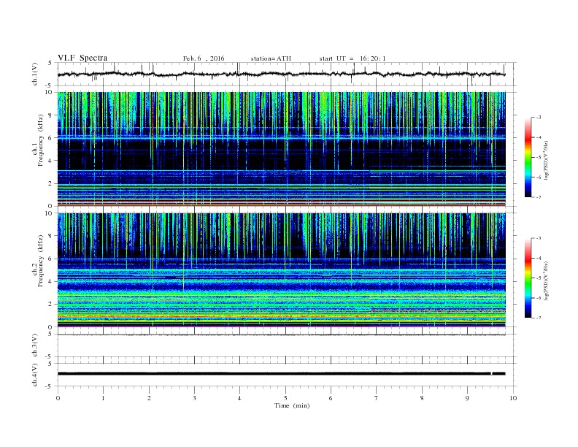Viewport: 578px width, 447px height.
Task: Click the ch.3 flat waveform panel
Action: click(x=286, y=345)
